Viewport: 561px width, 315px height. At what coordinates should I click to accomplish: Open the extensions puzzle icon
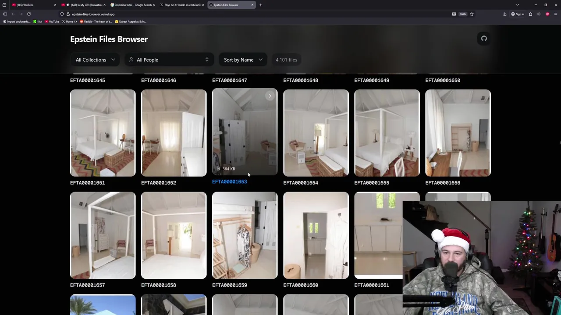coord(530,14)
